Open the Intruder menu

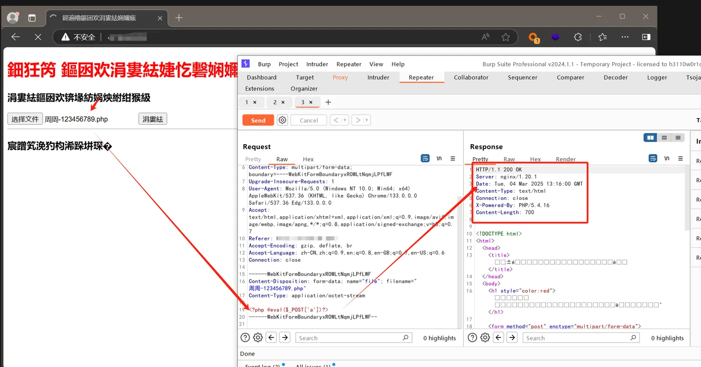[317, 64]
